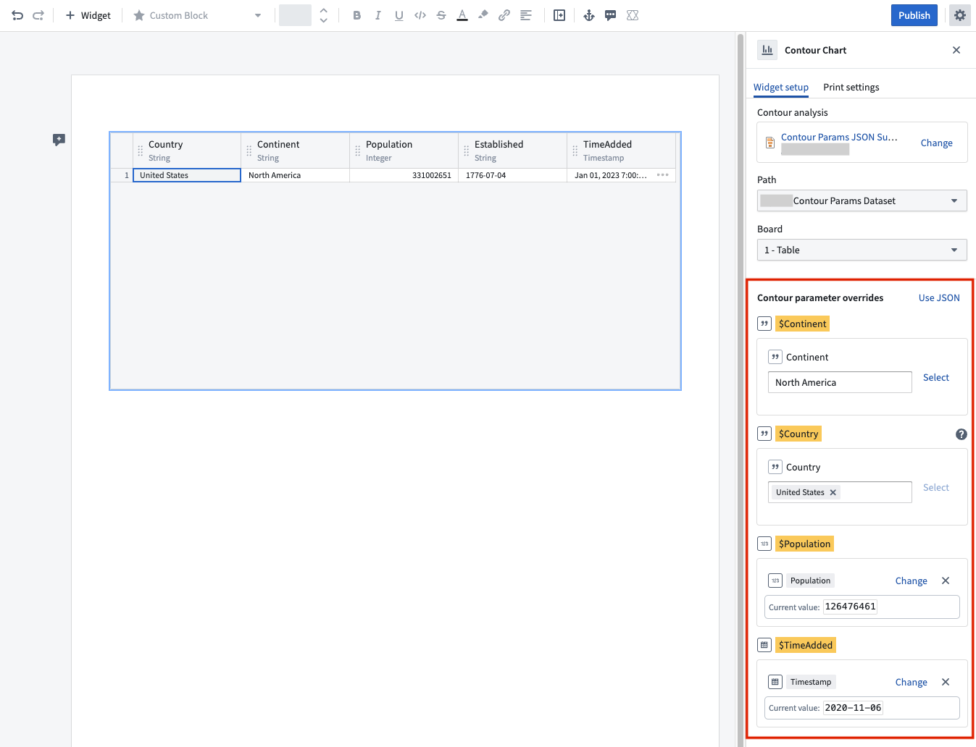Open row options ellipsis in the table
Image resolution: width=976 pixels, height=747 pixels.
click(x=662, y=175)
